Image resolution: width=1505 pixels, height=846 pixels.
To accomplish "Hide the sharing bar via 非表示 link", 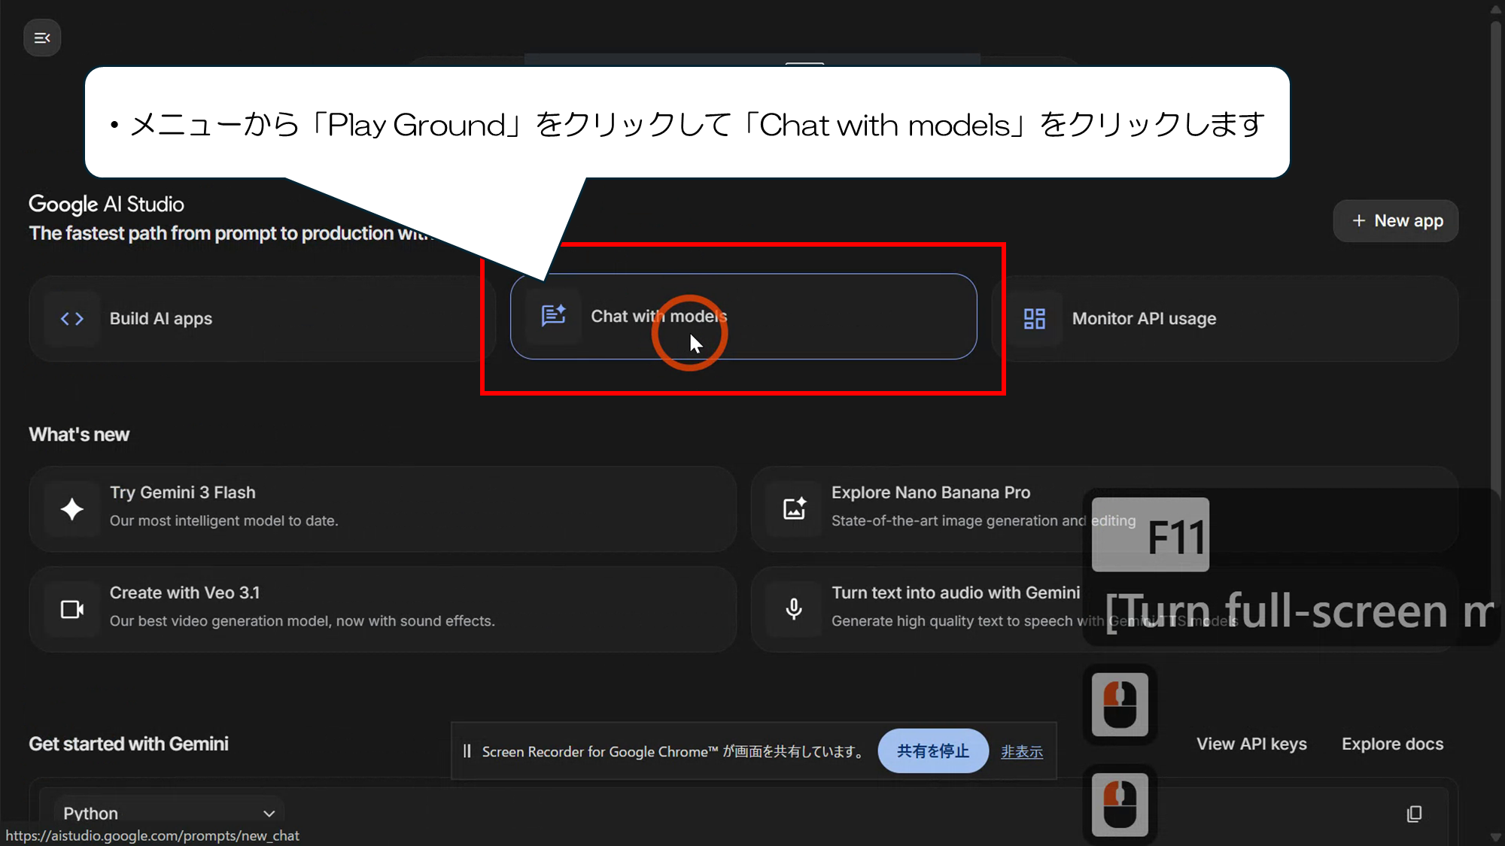I will [x=1021, y=751].
